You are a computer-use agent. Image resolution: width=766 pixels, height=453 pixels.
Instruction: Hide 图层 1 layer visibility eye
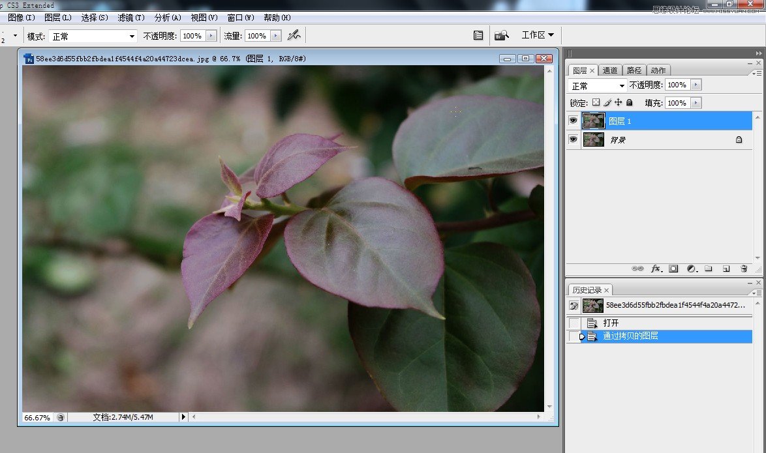[574, 121]
